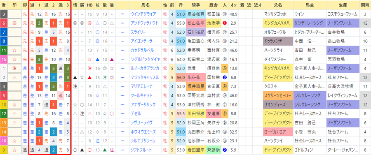Sort by the 厩舎 column header

pyautogui.click(x=214, y=5)
